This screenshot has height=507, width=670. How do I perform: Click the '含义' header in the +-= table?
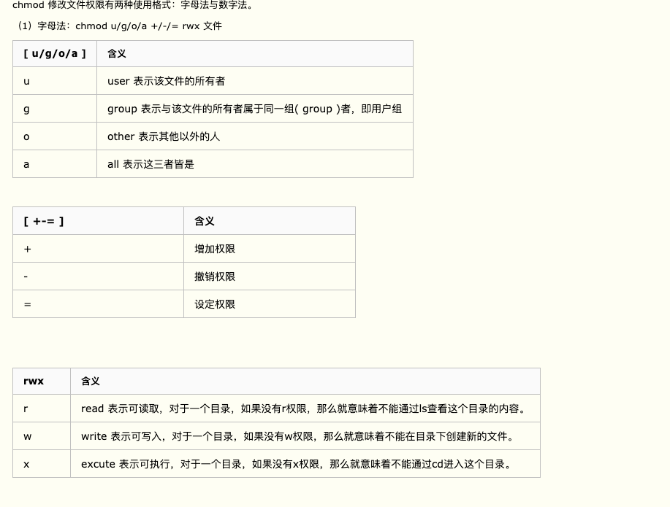pyautogui.click(x=270, y=221)
